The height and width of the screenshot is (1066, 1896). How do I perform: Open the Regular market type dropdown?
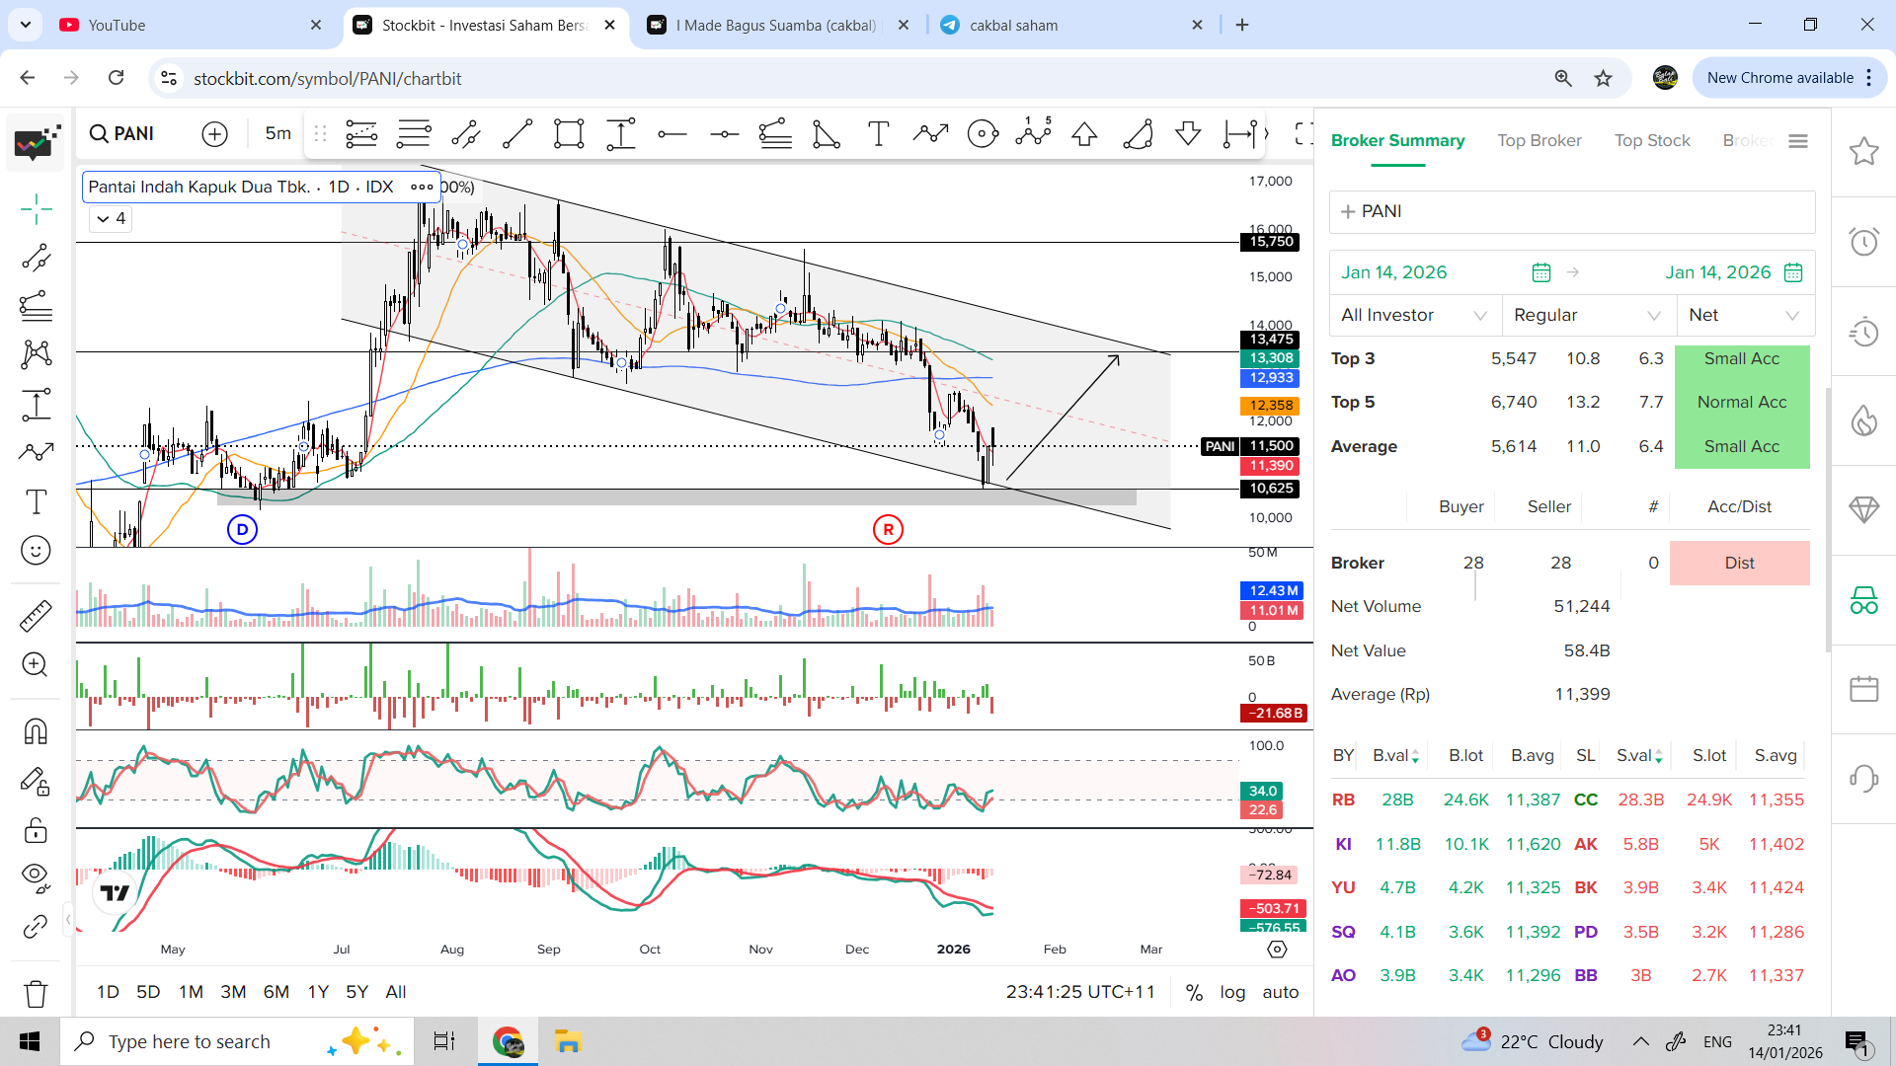1587,315
